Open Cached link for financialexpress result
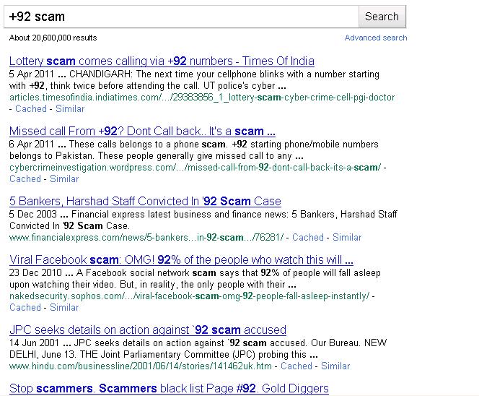Screen dimensions: 479x396 [307, 237]
